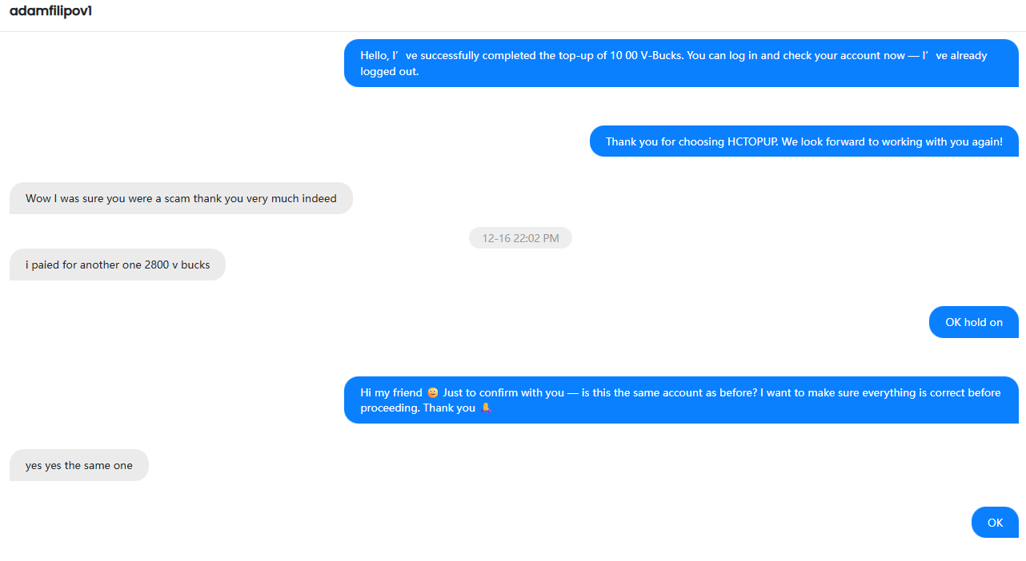Screen dimensions: 1026x561
Task: Click the 'Wow I was sure you were a scam' message
Action: point(181,198)
